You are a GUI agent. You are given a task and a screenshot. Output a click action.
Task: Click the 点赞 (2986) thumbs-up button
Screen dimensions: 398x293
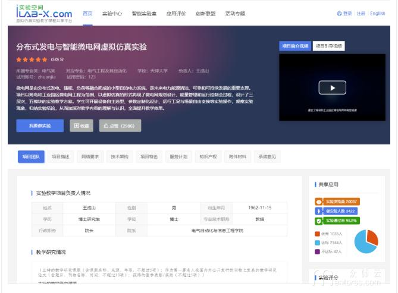click(120, 126)
